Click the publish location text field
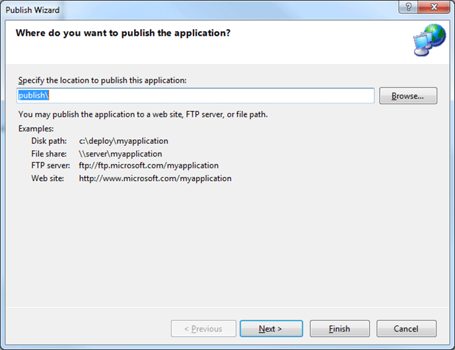 (x=195, y=96)
